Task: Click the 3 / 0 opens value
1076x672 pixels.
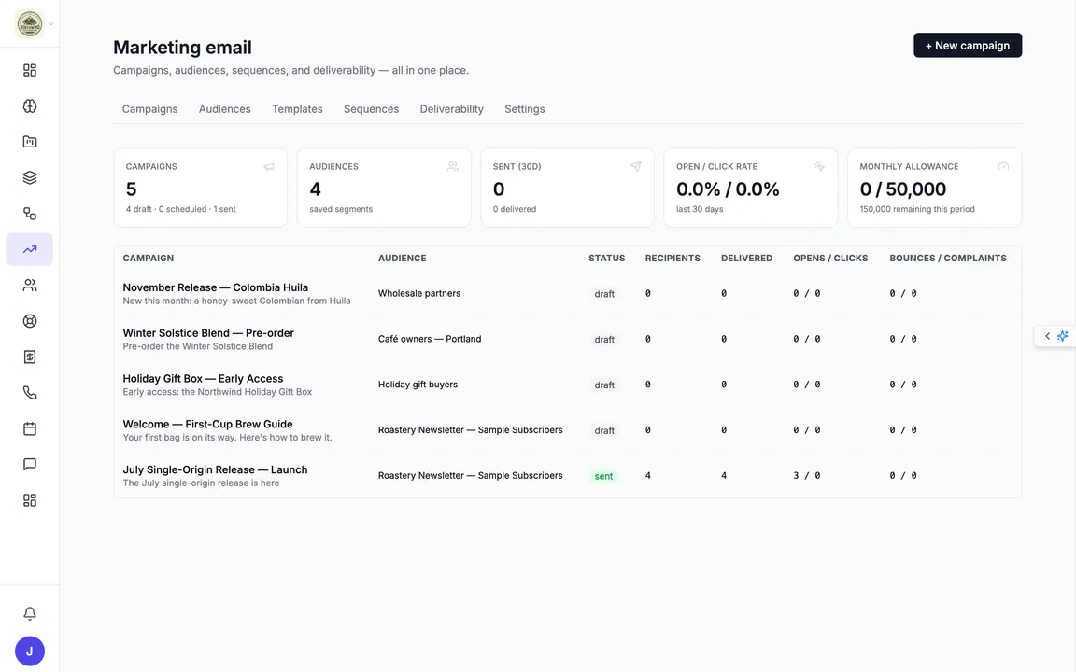Action: pos(807,475)
